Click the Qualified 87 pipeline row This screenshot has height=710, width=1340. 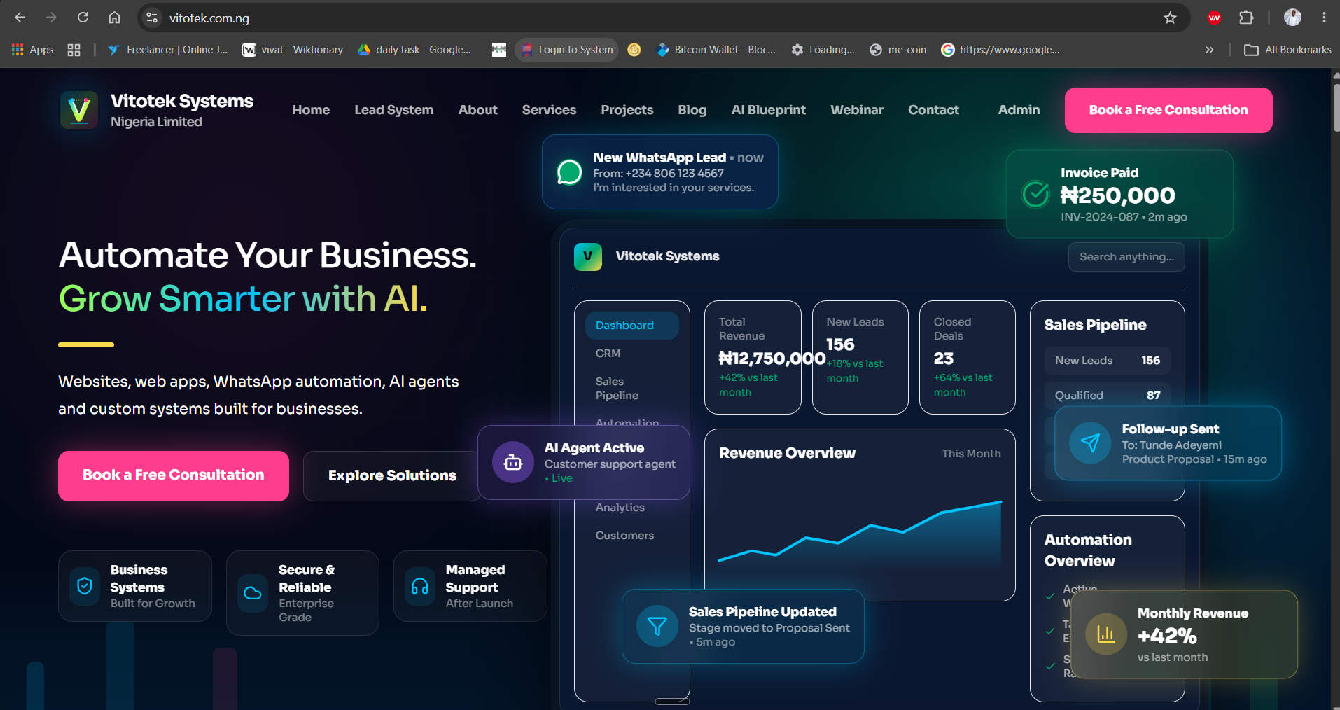click(1108, 396)
